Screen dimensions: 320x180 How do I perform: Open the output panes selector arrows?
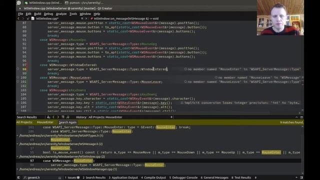[x=255, y=177]
